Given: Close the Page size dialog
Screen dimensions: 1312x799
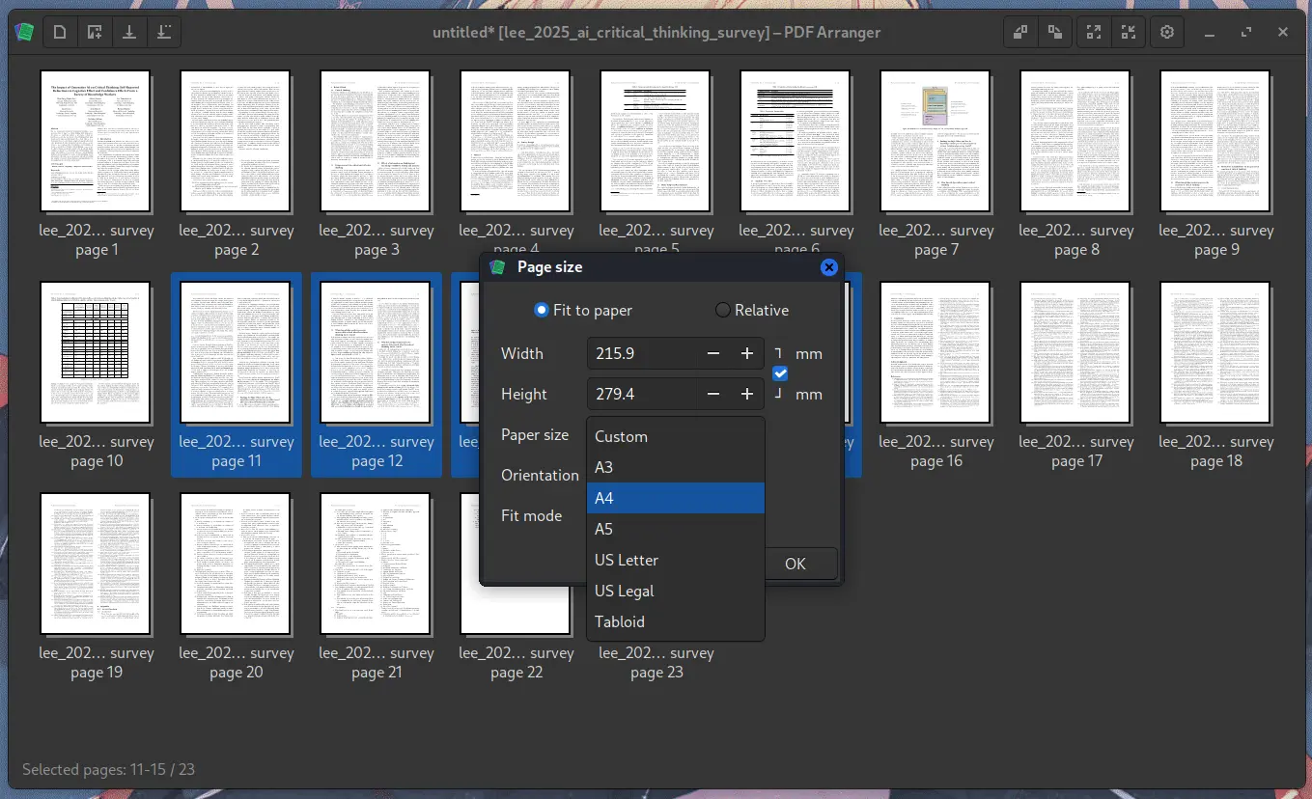Looking at the screenshot, I should coord(828,267).
